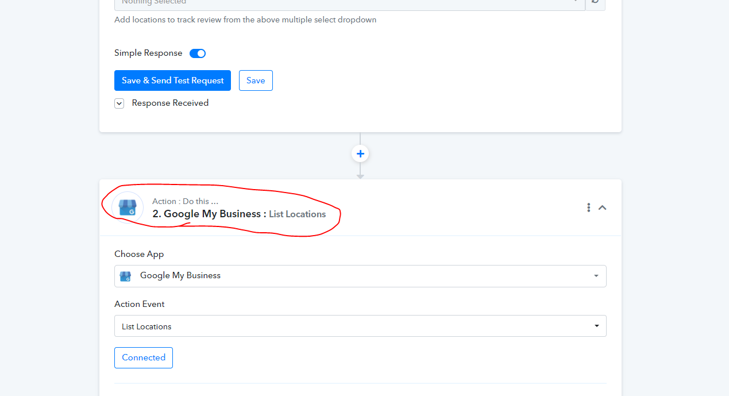The width and height of the screenshot is (729, 396).
Task: Click the Google My Business step icon
Action: coord(128,207)
